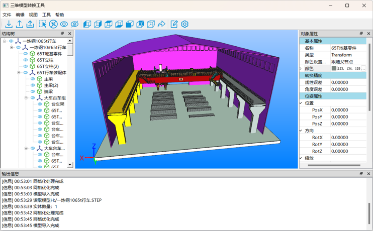Click the show-all eye icon in toolbar
The image size is (373, 231).
tap(64, 24)
